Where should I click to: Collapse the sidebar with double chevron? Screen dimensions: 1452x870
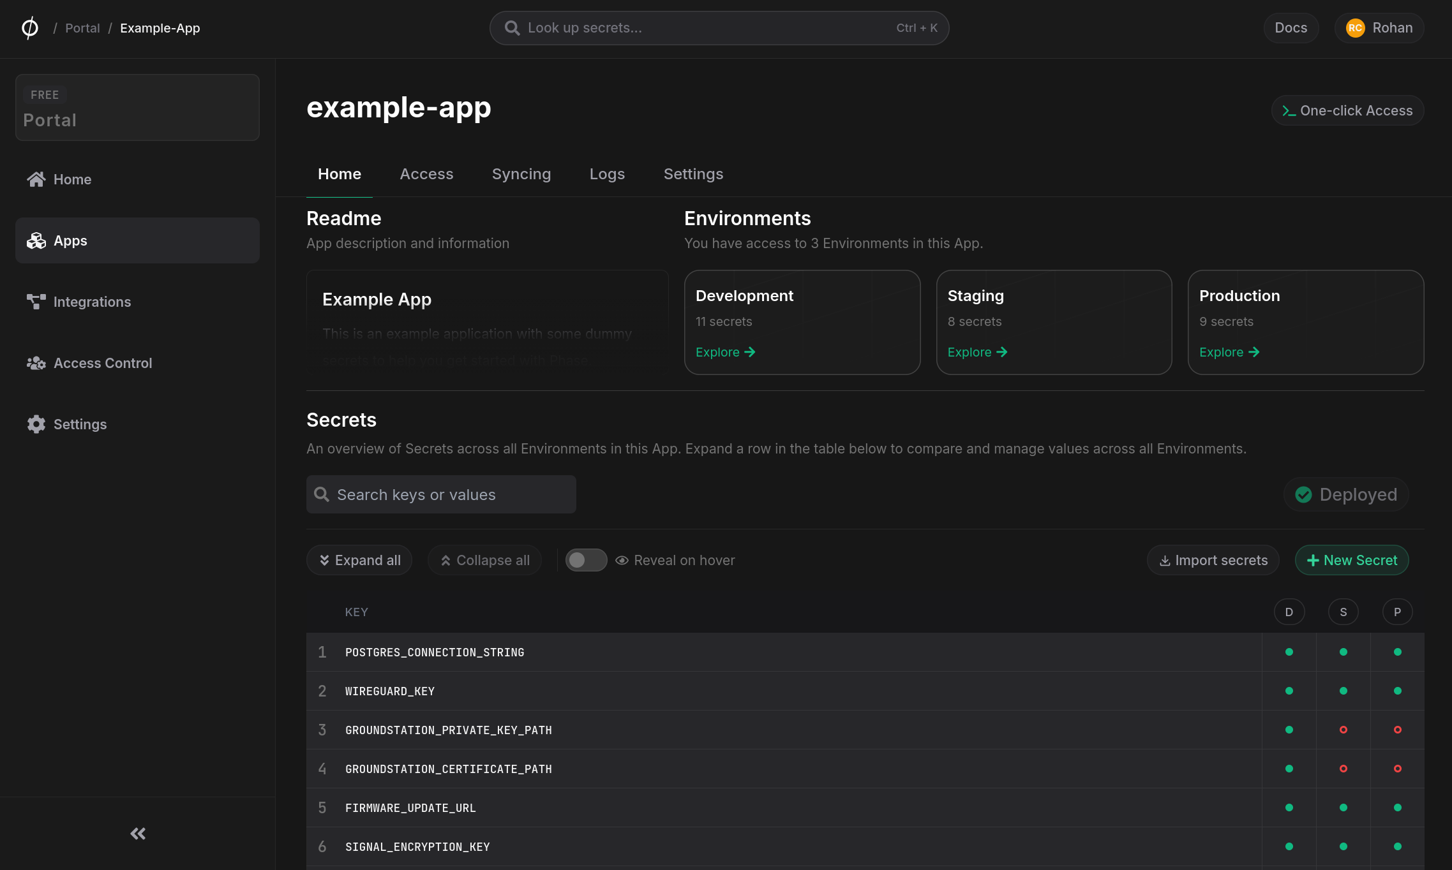coord(137,833)
